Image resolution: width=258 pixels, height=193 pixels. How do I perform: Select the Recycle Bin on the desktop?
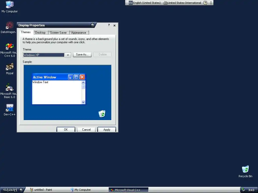(245, 171)
